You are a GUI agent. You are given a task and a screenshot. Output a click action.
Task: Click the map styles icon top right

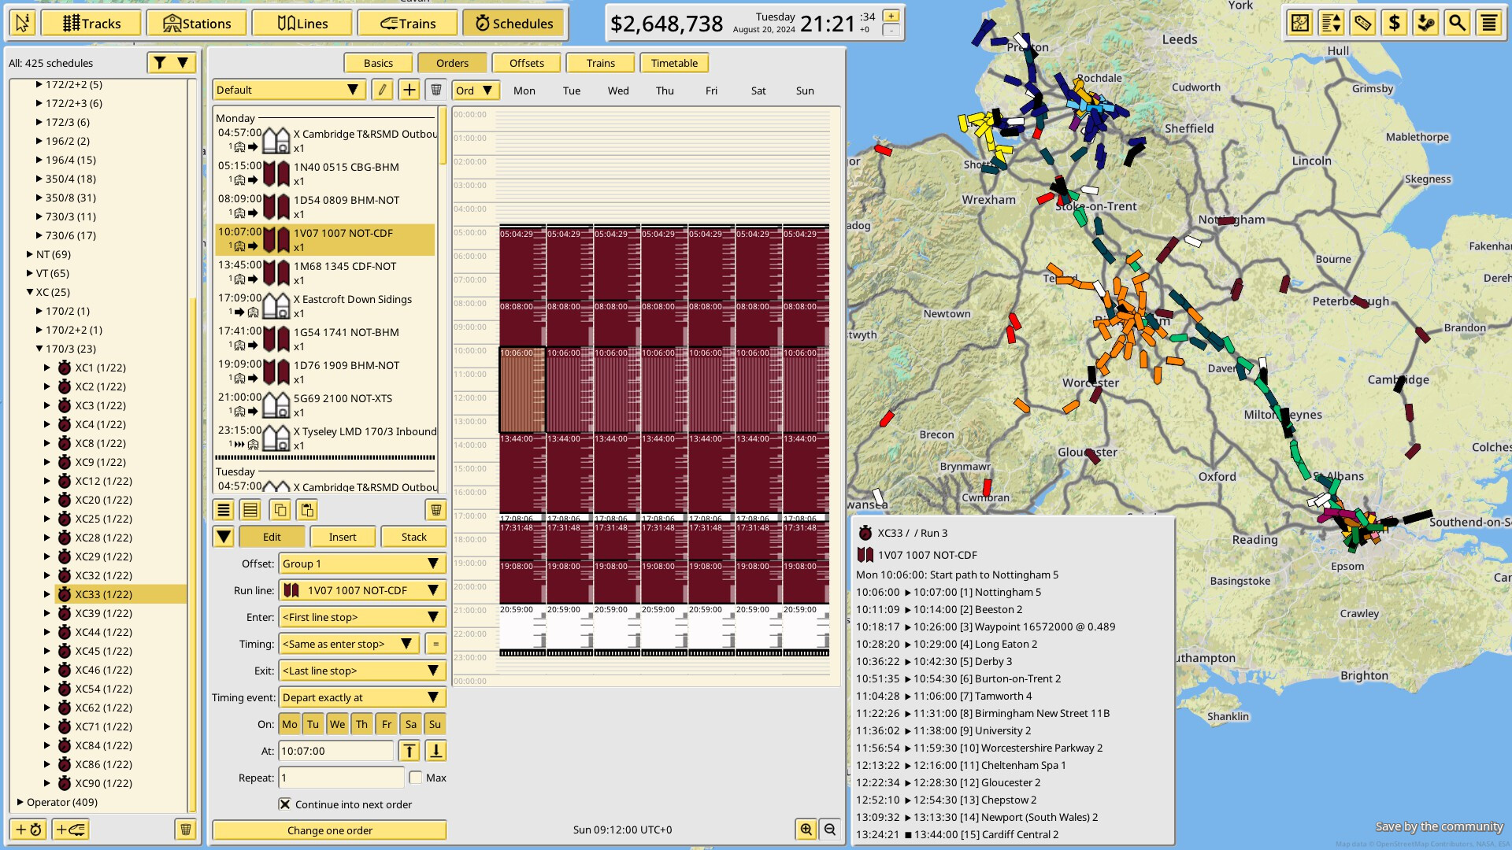[1300, 23]
